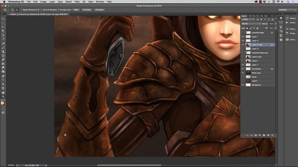Select the Eyedropper tool
298x167 pixels.
click(3, 39)
